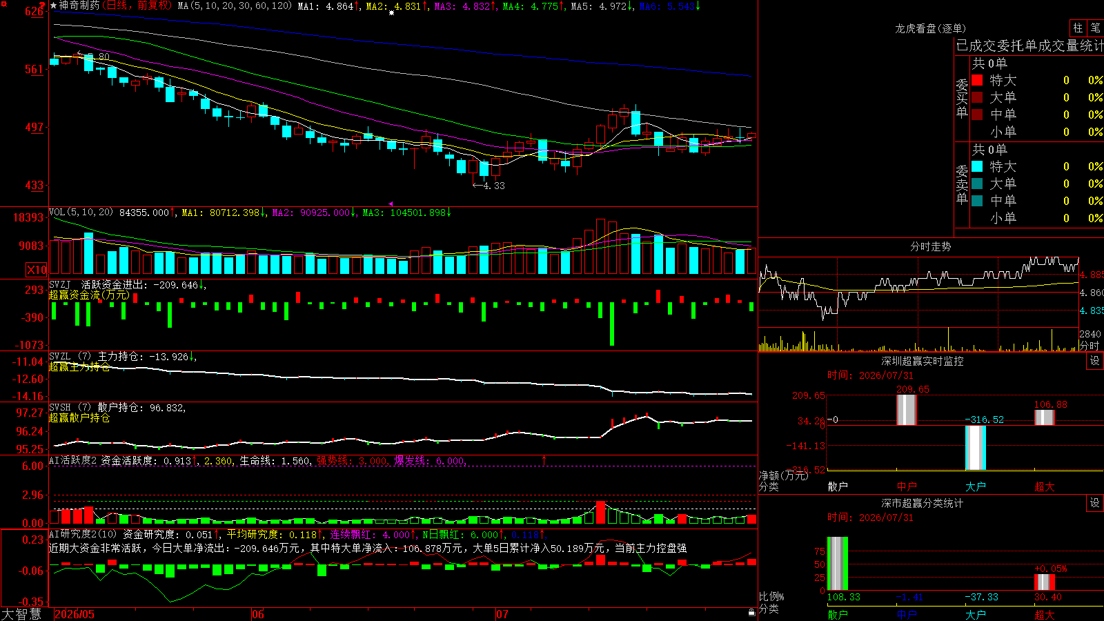The image size is (1104, 621).
Task: Click the white star marker near MA2 label
Action: coord(392,13)
